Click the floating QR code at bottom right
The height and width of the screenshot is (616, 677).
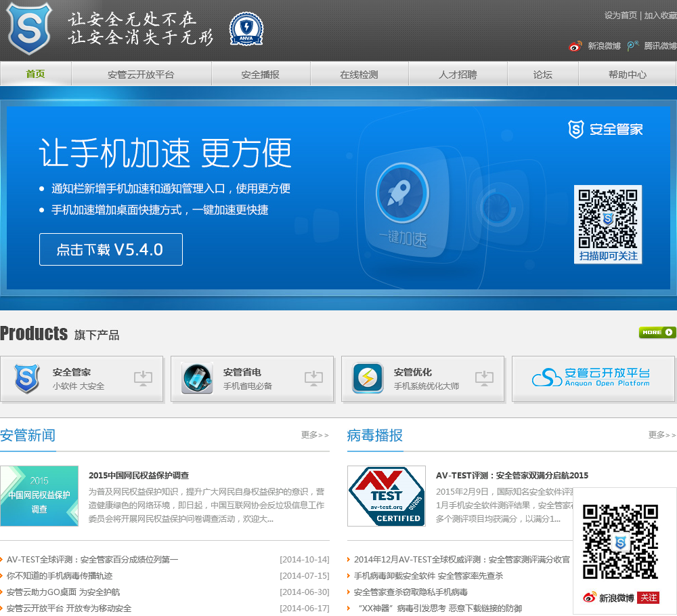tap(620, 541)
